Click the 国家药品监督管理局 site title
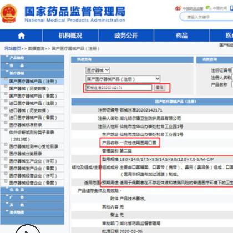 pos(75,12)
